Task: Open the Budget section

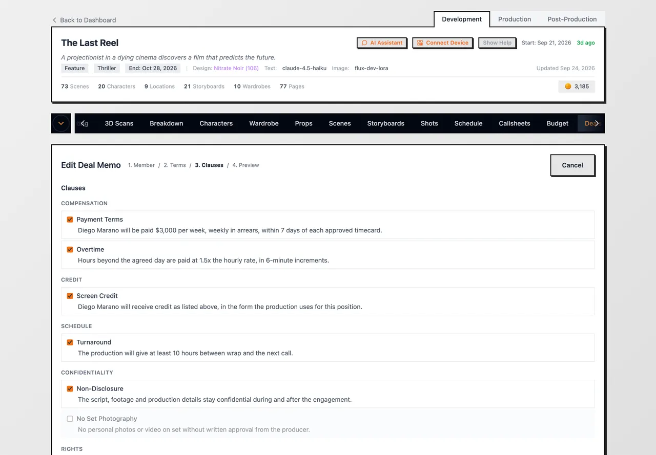Action: [x=558, y=123]
